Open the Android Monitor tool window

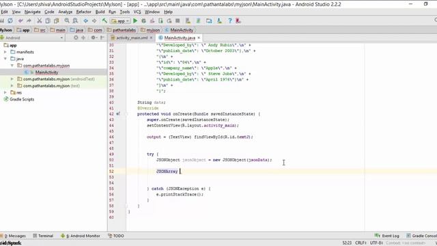pos(81,236)
